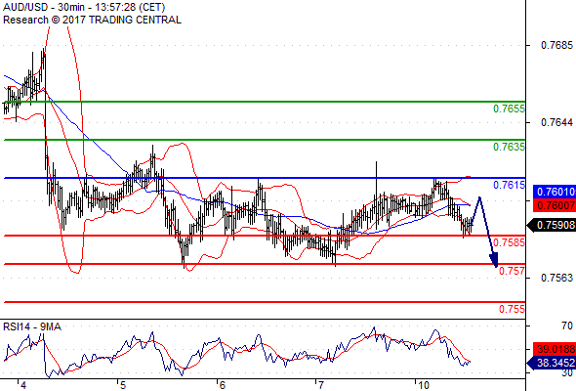Click date label 5 on time axis
576x391 pixels.
tap(123, 385)
